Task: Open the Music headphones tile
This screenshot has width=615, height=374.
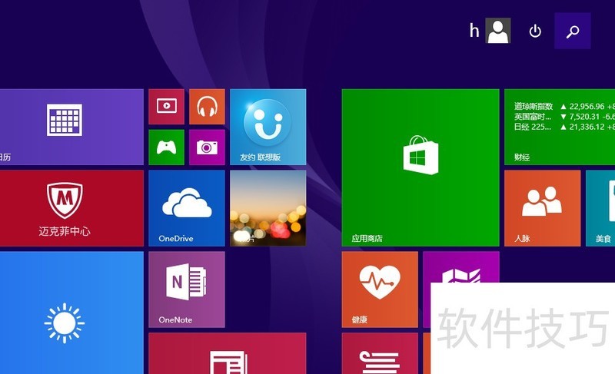Action: pos(207,107)
